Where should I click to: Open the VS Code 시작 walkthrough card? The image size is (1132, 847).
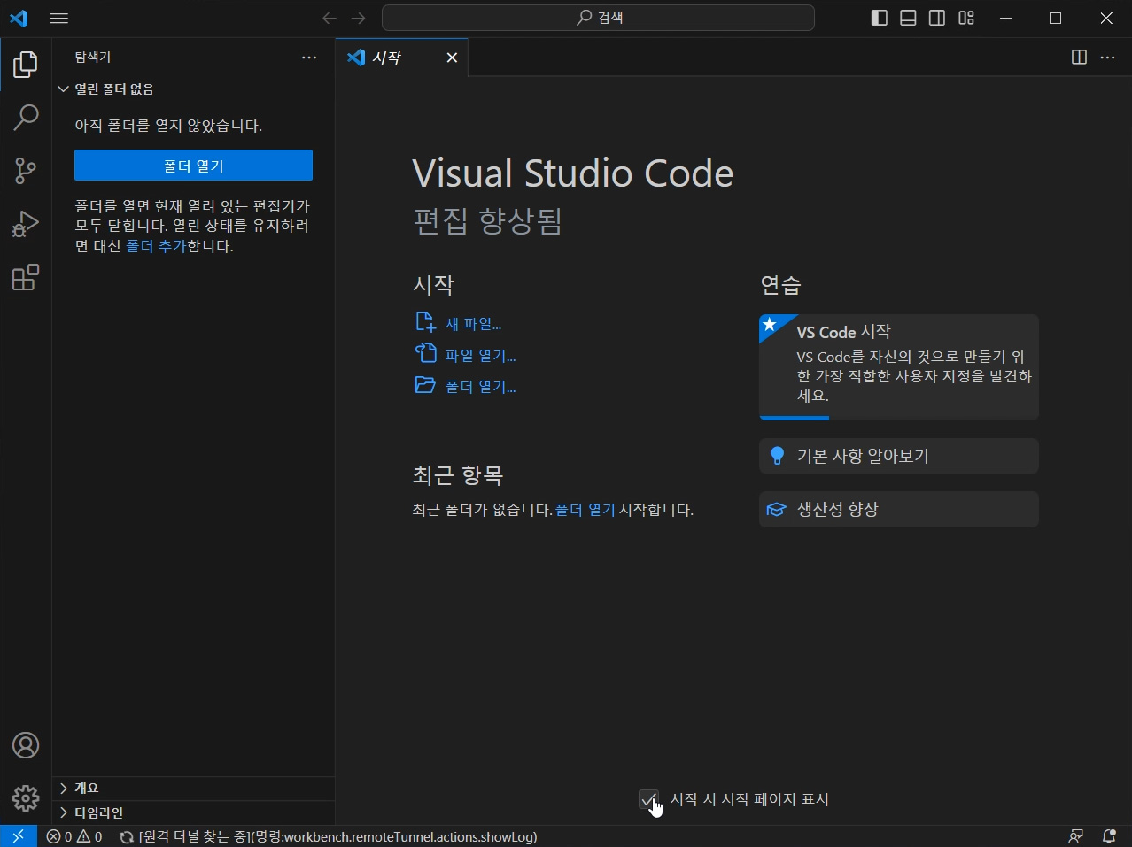[899, 366]
